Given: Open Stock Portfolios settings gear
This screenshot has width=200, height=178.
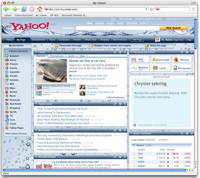Looking at the screenshot, I should click(x=187, y=133).
